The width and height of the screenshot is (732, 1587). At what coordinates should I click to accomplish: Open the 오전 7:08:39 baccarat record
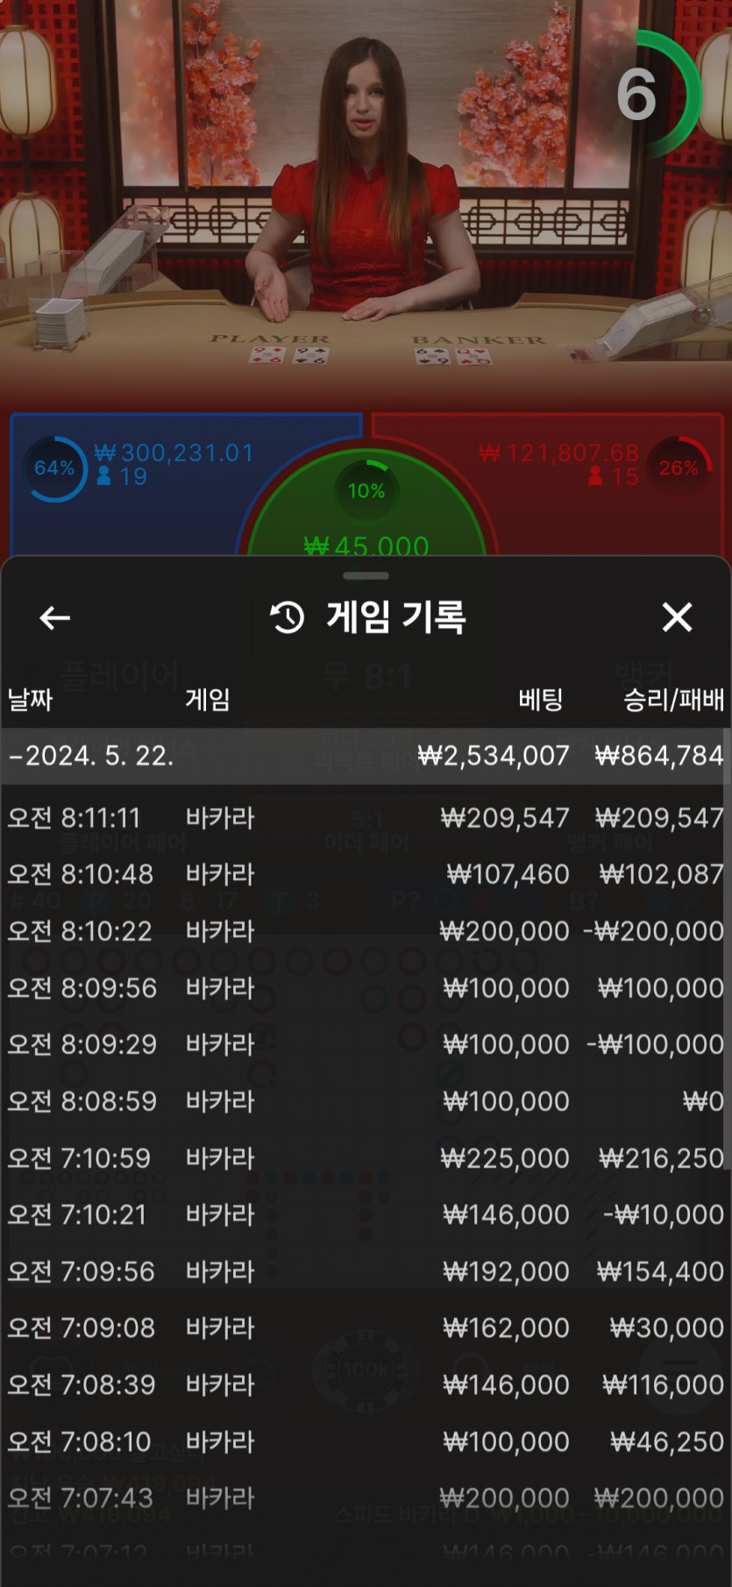(x=366, y=1384)
